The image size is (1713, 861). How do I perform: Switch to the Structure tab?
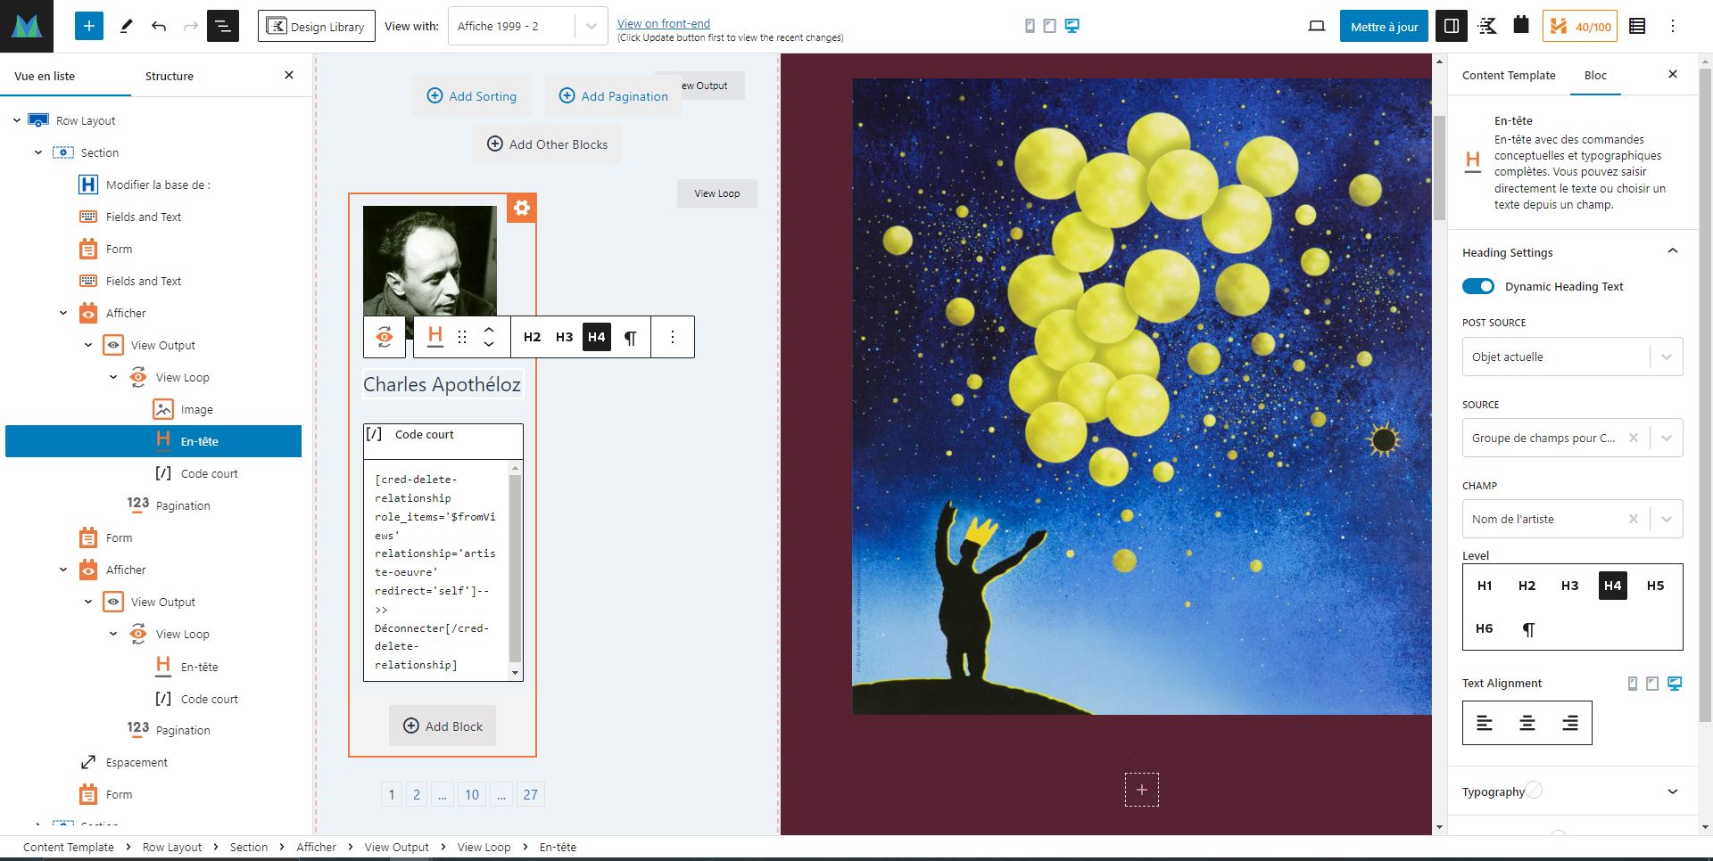pyautogui.click(x=170, y=76)
